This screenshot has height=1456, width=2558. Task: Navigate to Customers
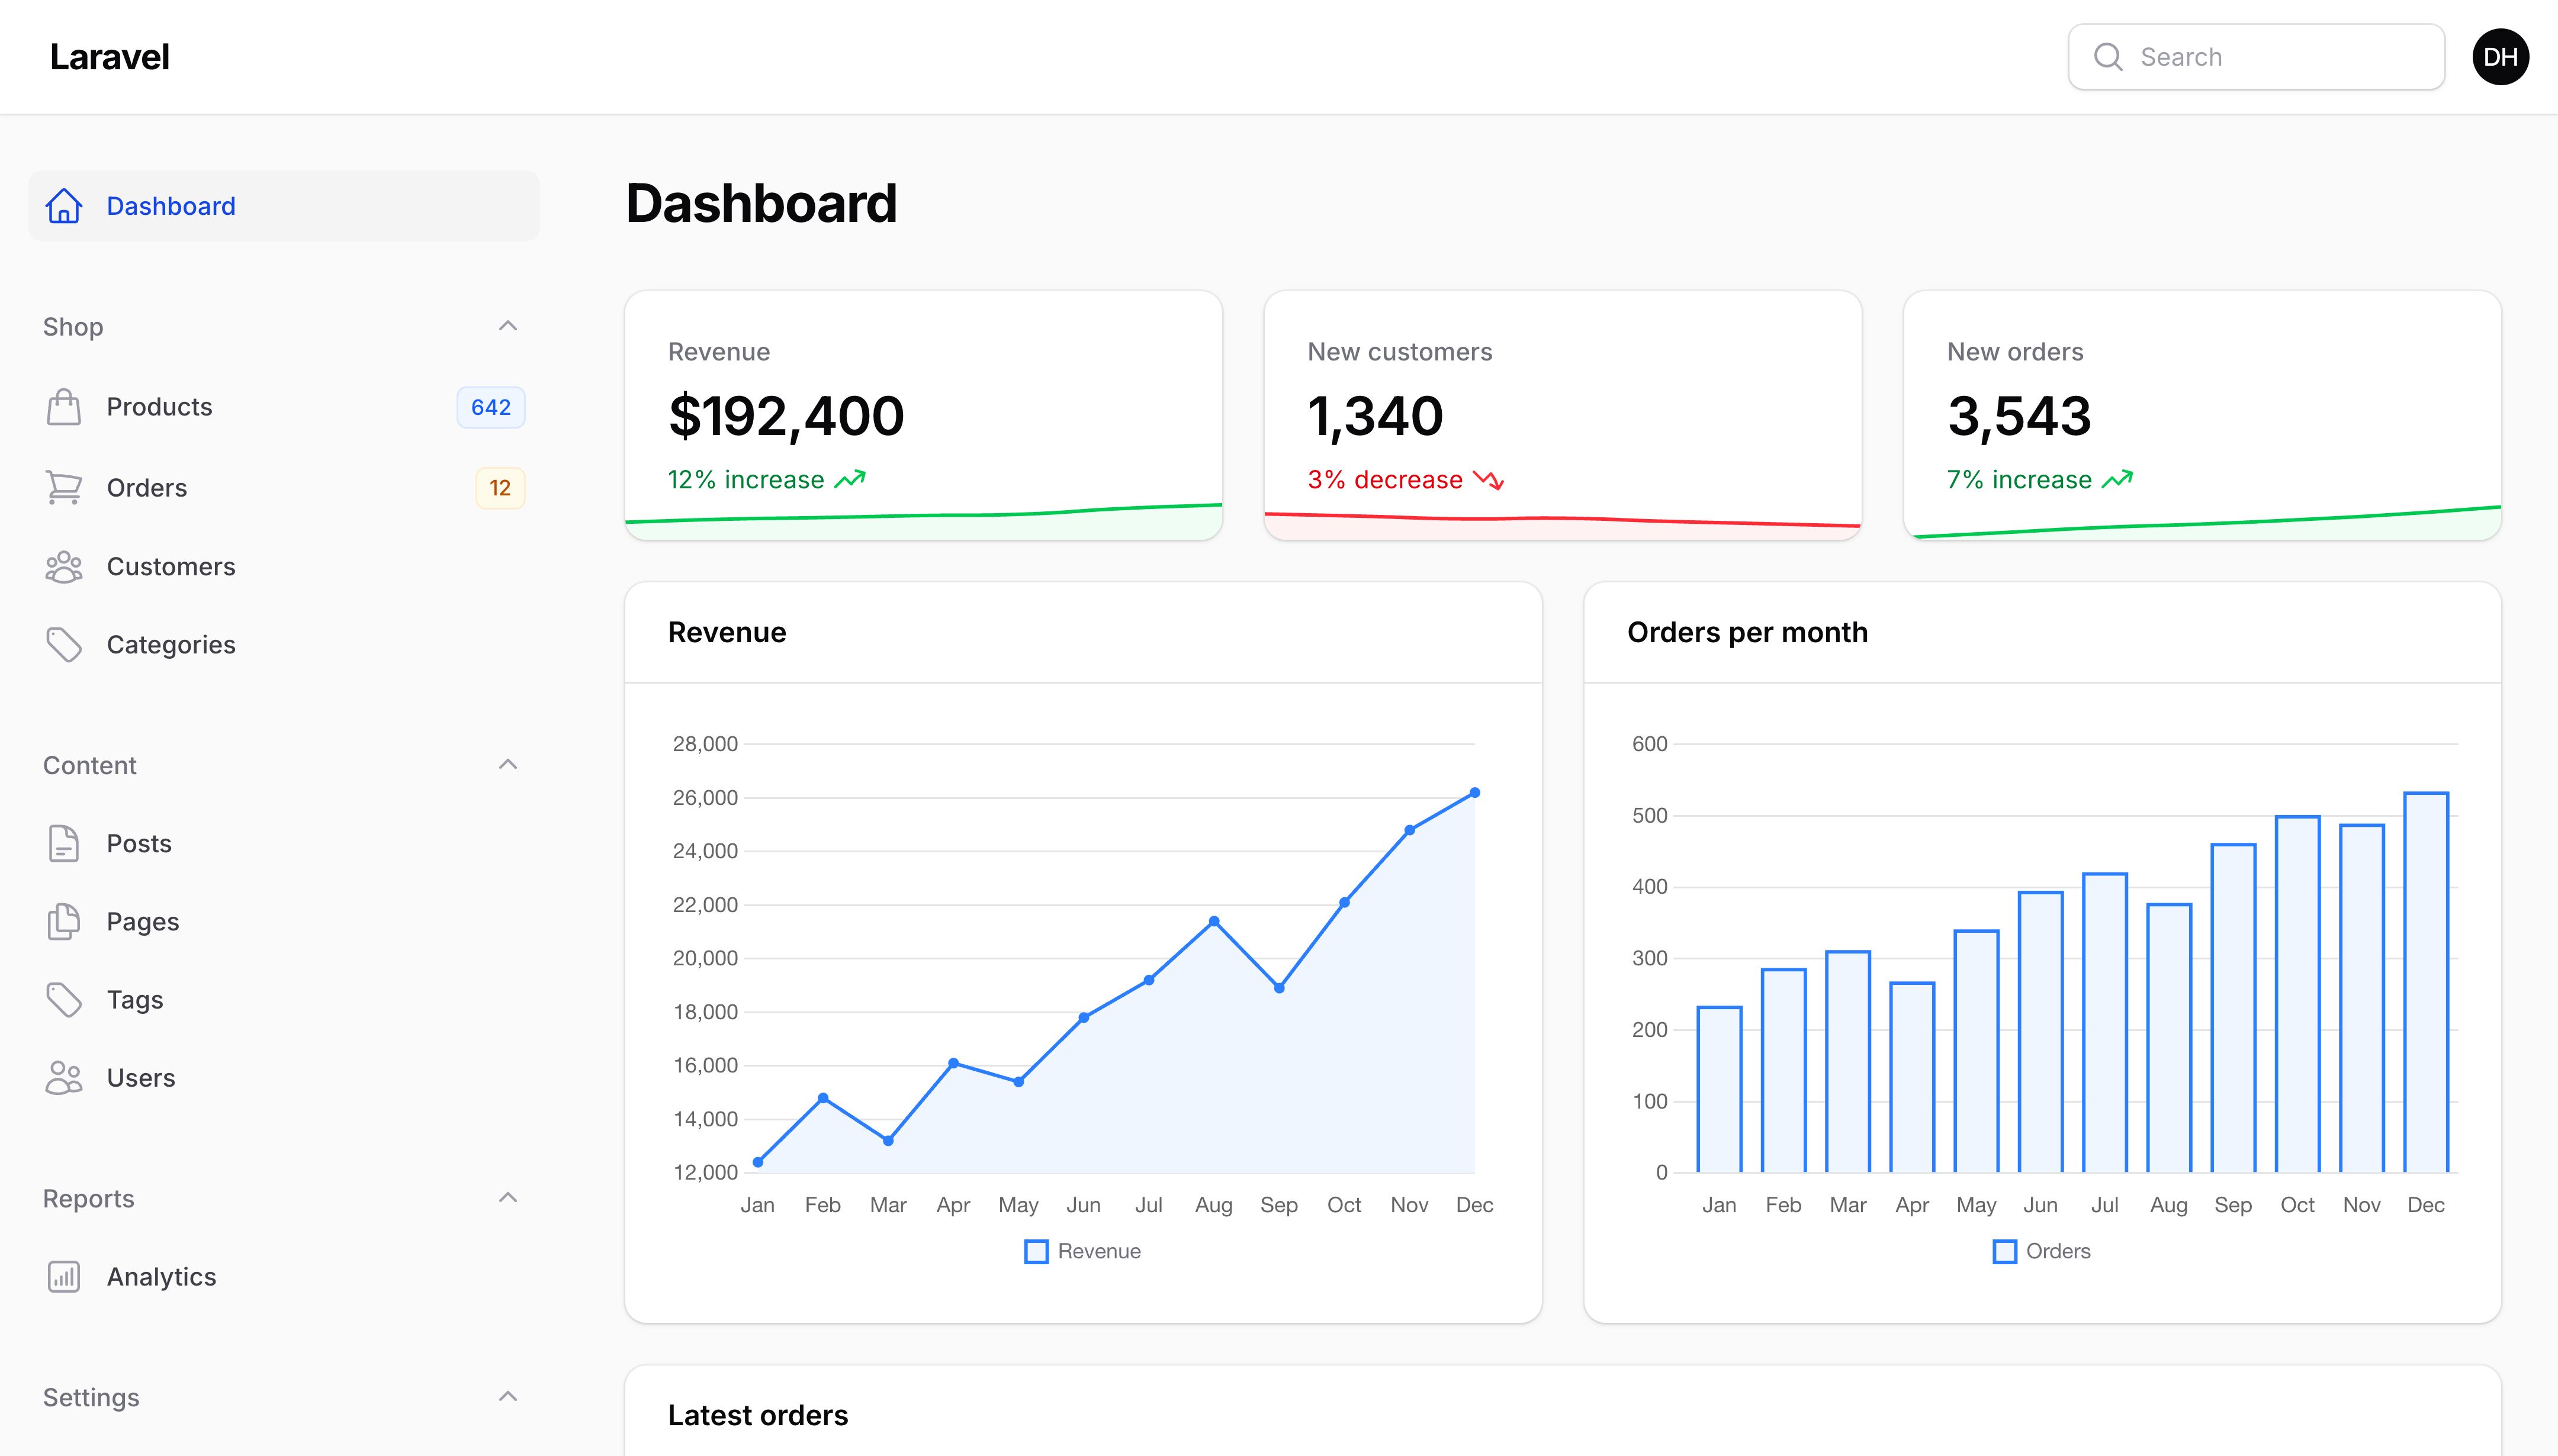click(284, 567)
